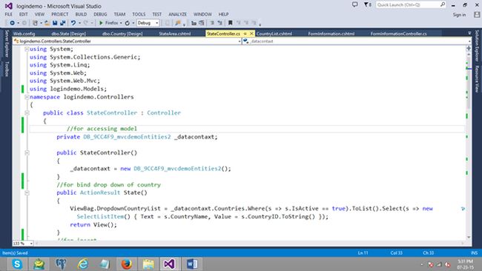Image resolution: width=482 pixels, height=271 pixels.
Task: Click the Sign in link
Action: coord(459,15)
